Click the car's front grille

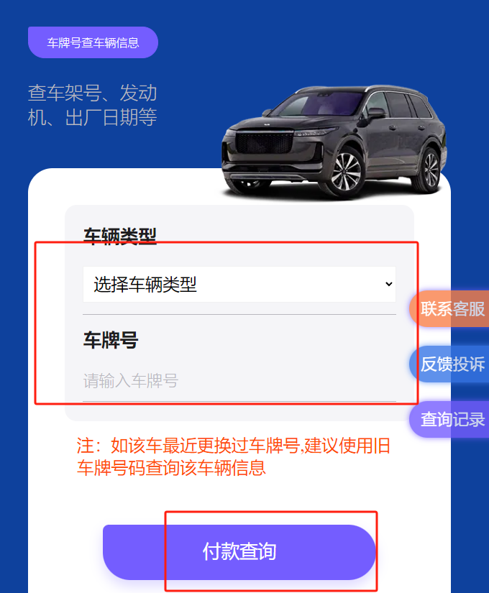(264, 143)
